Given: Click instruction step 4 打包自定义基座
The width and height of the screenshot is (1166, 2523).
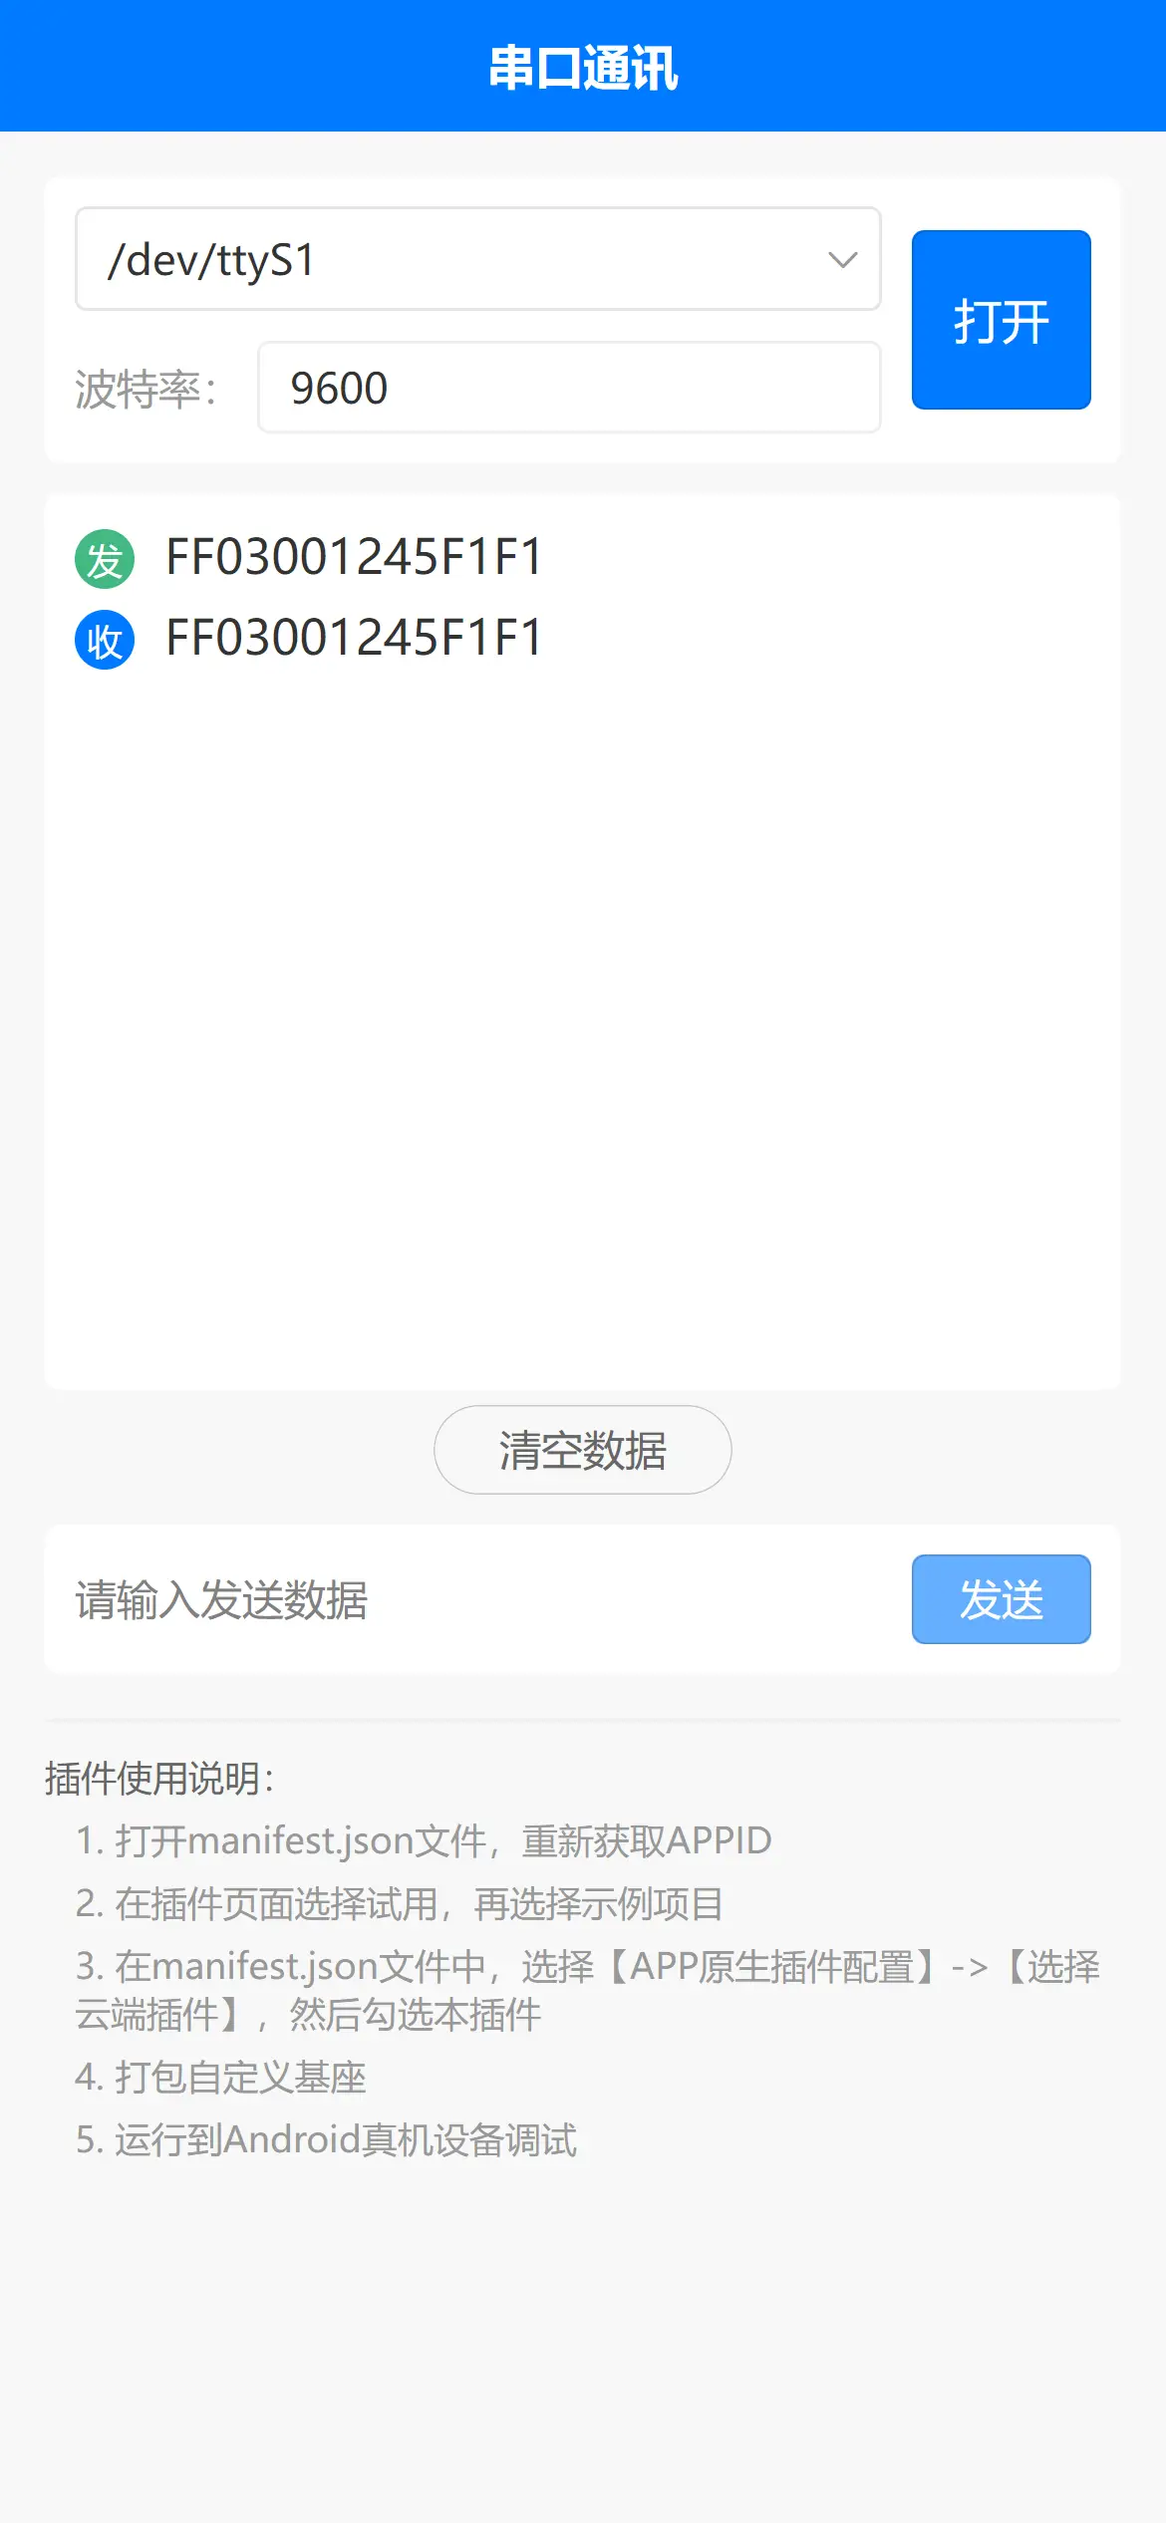Looking at the screenshot, I should coord(221,2078).
